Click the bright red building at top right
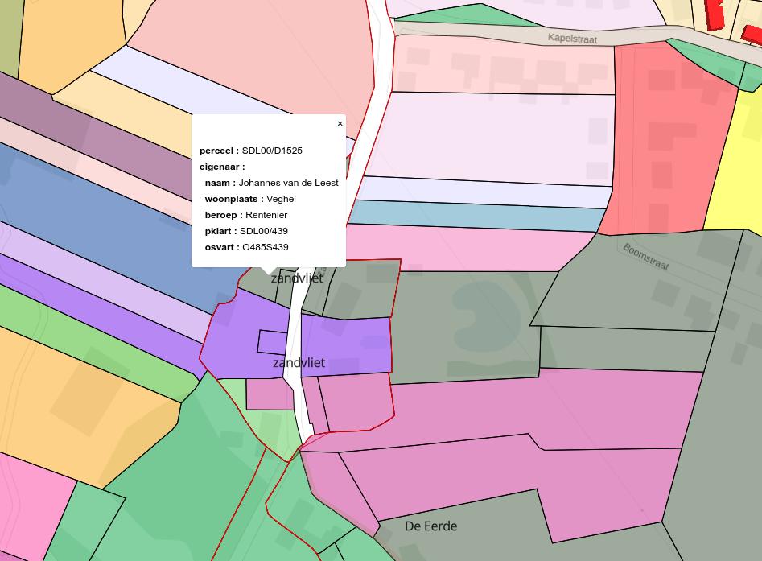 pos(715,14)
